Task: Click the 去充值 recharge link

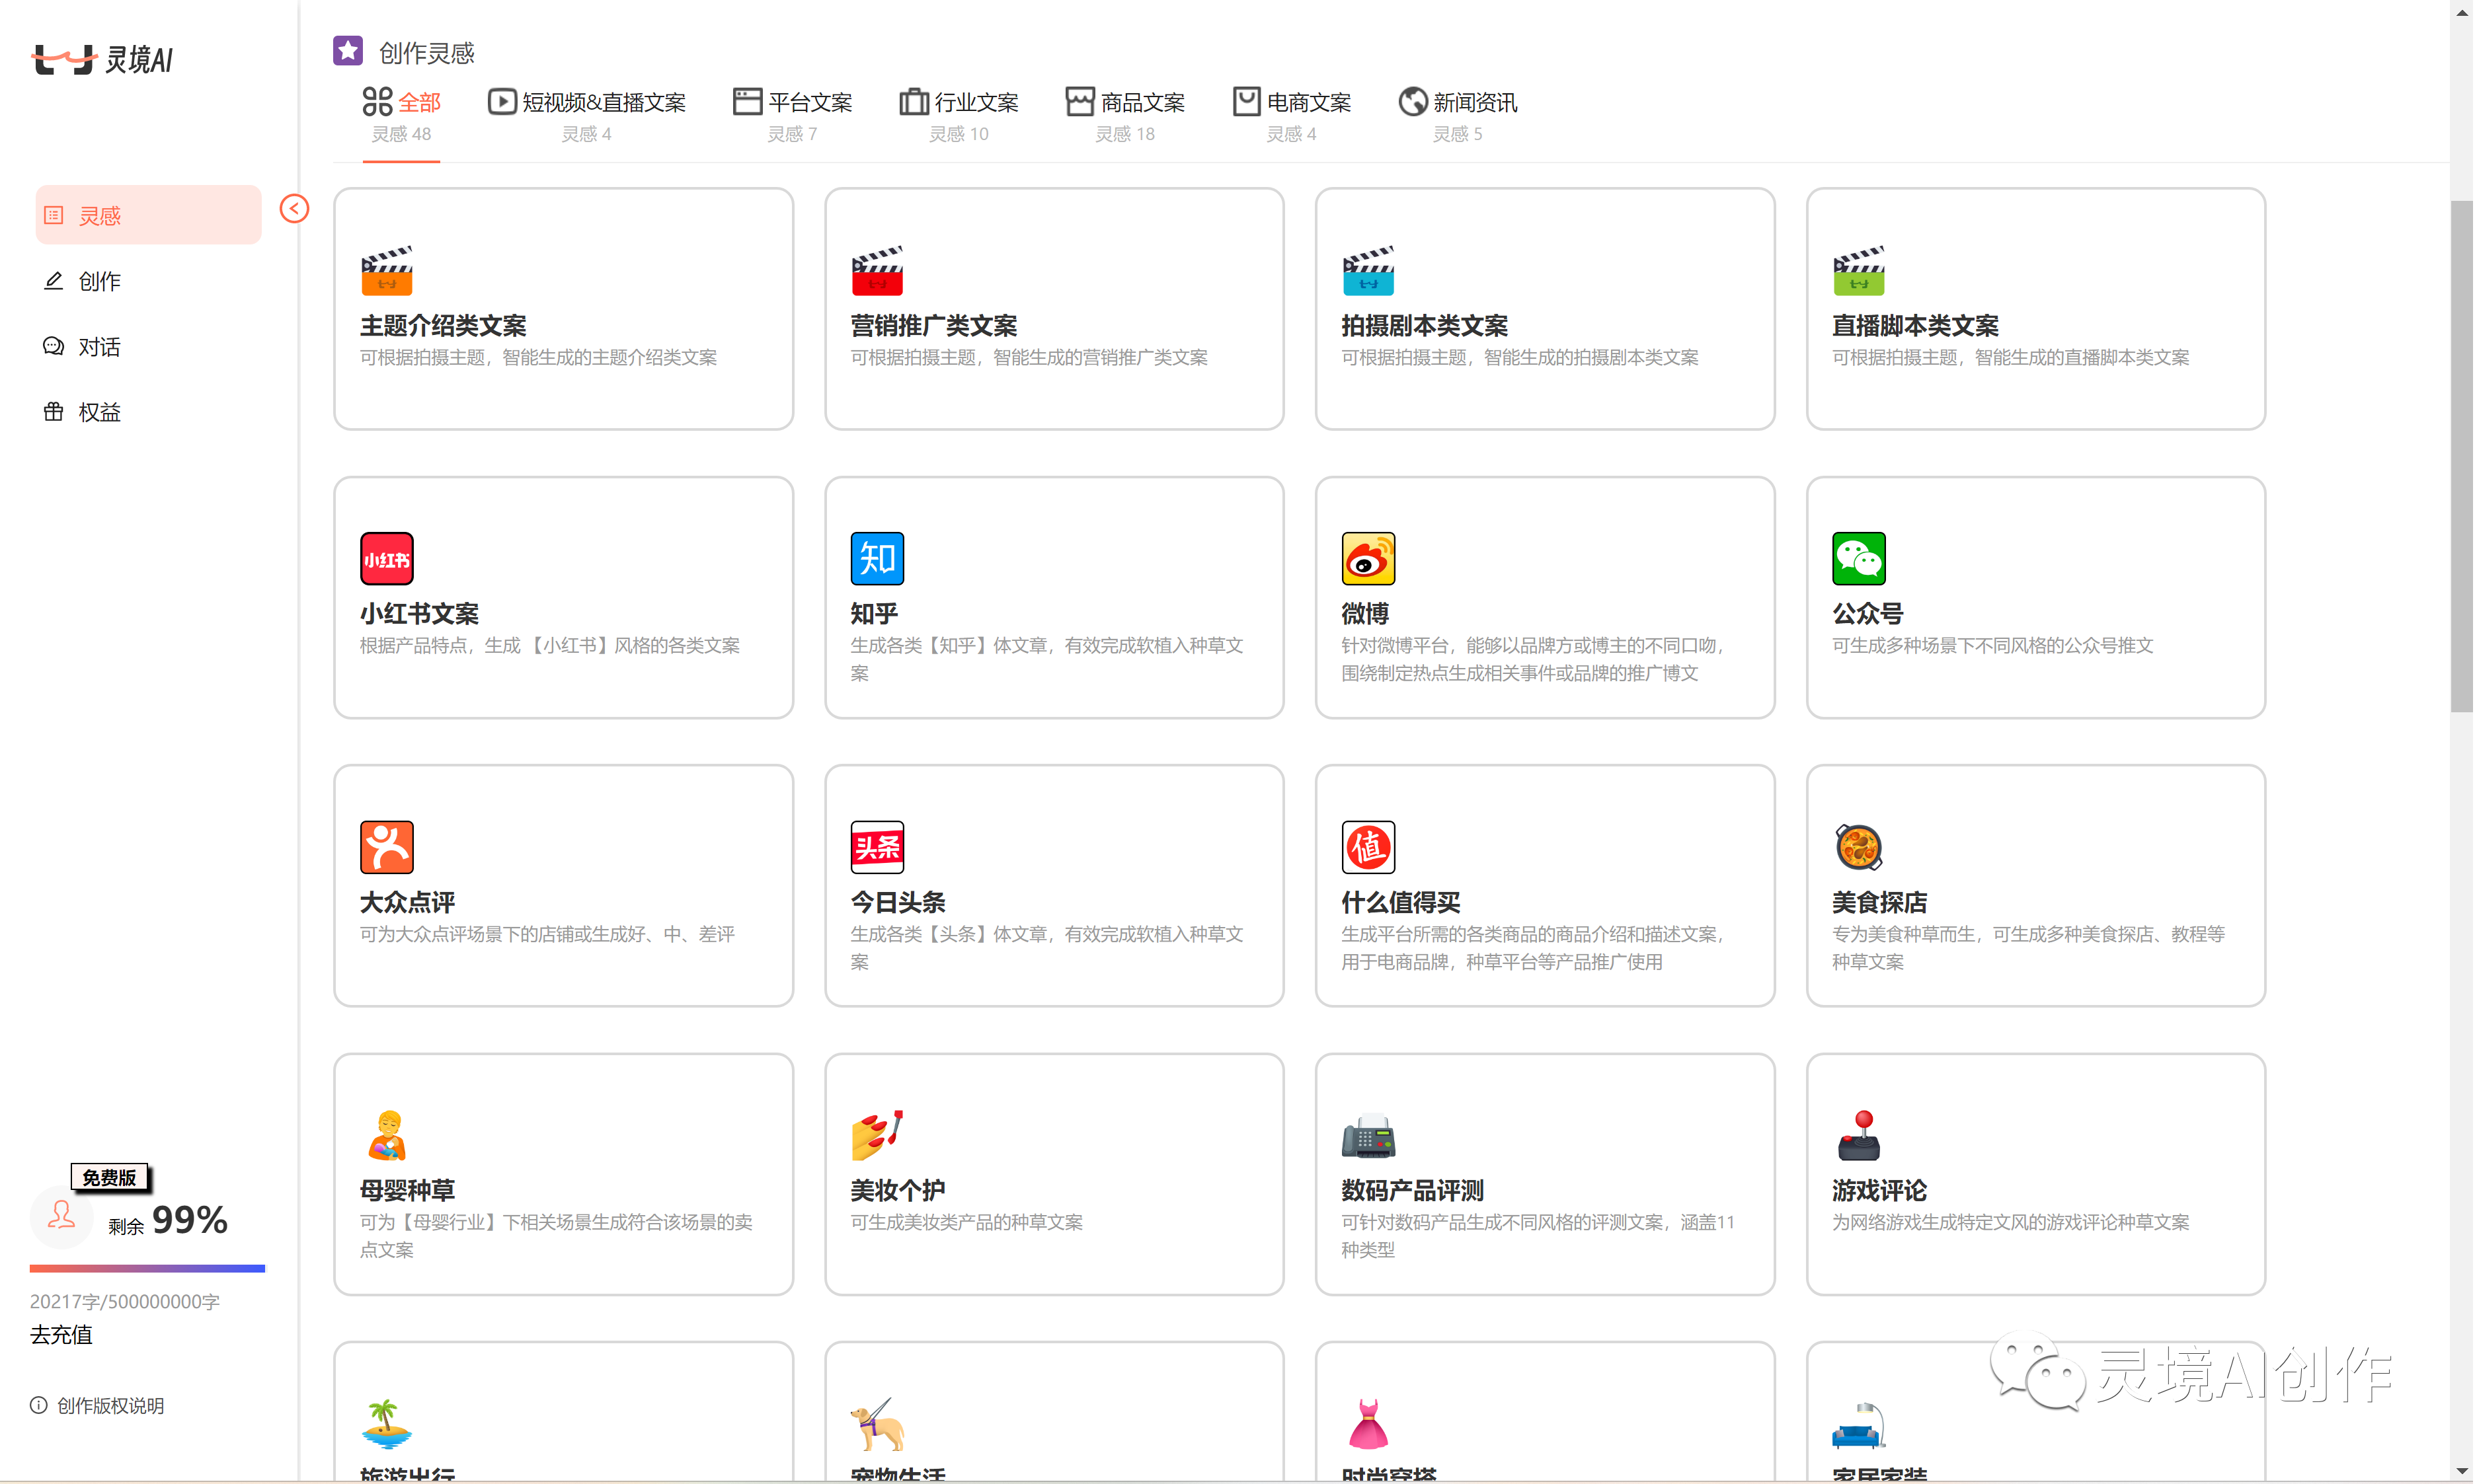Action: [x=61, y=1335]
